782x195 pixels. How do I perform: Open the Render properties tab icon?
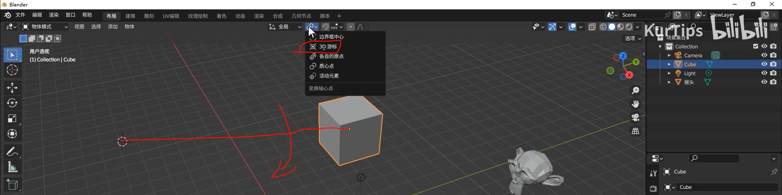click(653, 188)
